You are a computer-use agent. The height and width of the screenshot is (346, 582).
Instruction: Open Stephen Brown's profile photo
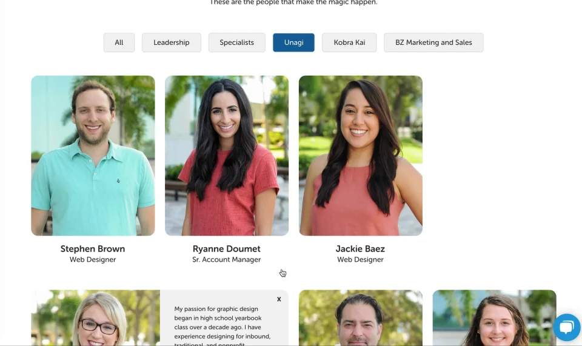point(93,155)
